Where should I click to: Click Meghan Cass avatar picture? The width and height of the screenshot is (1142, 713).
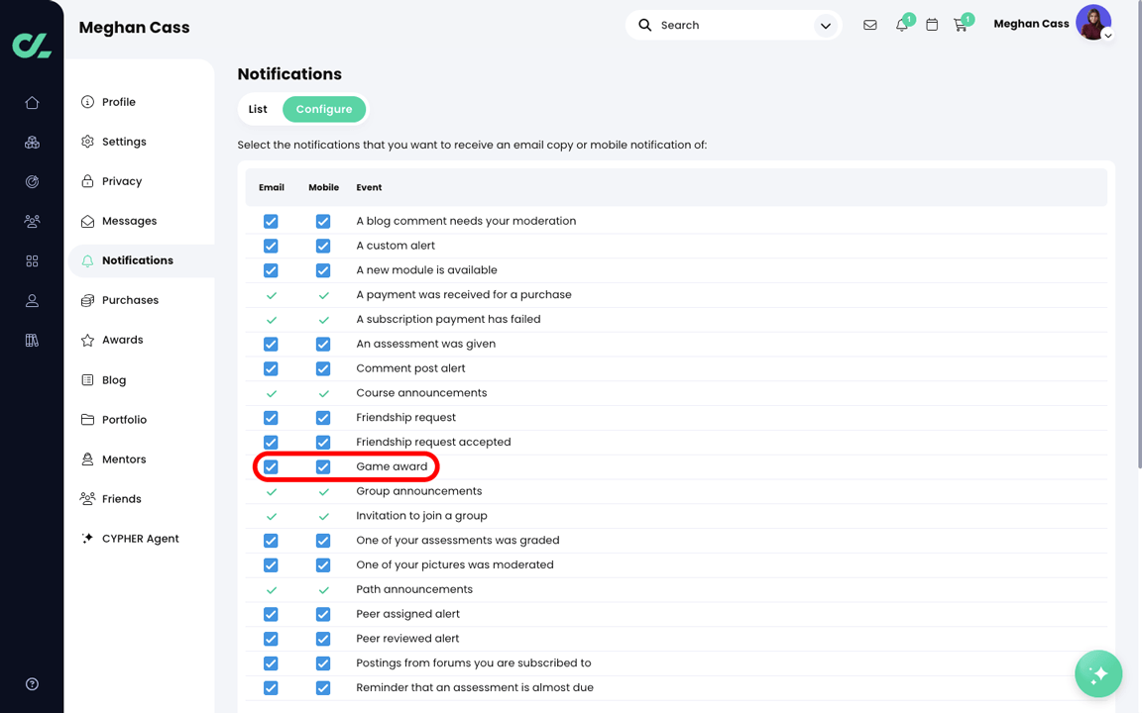point(1092,22)
